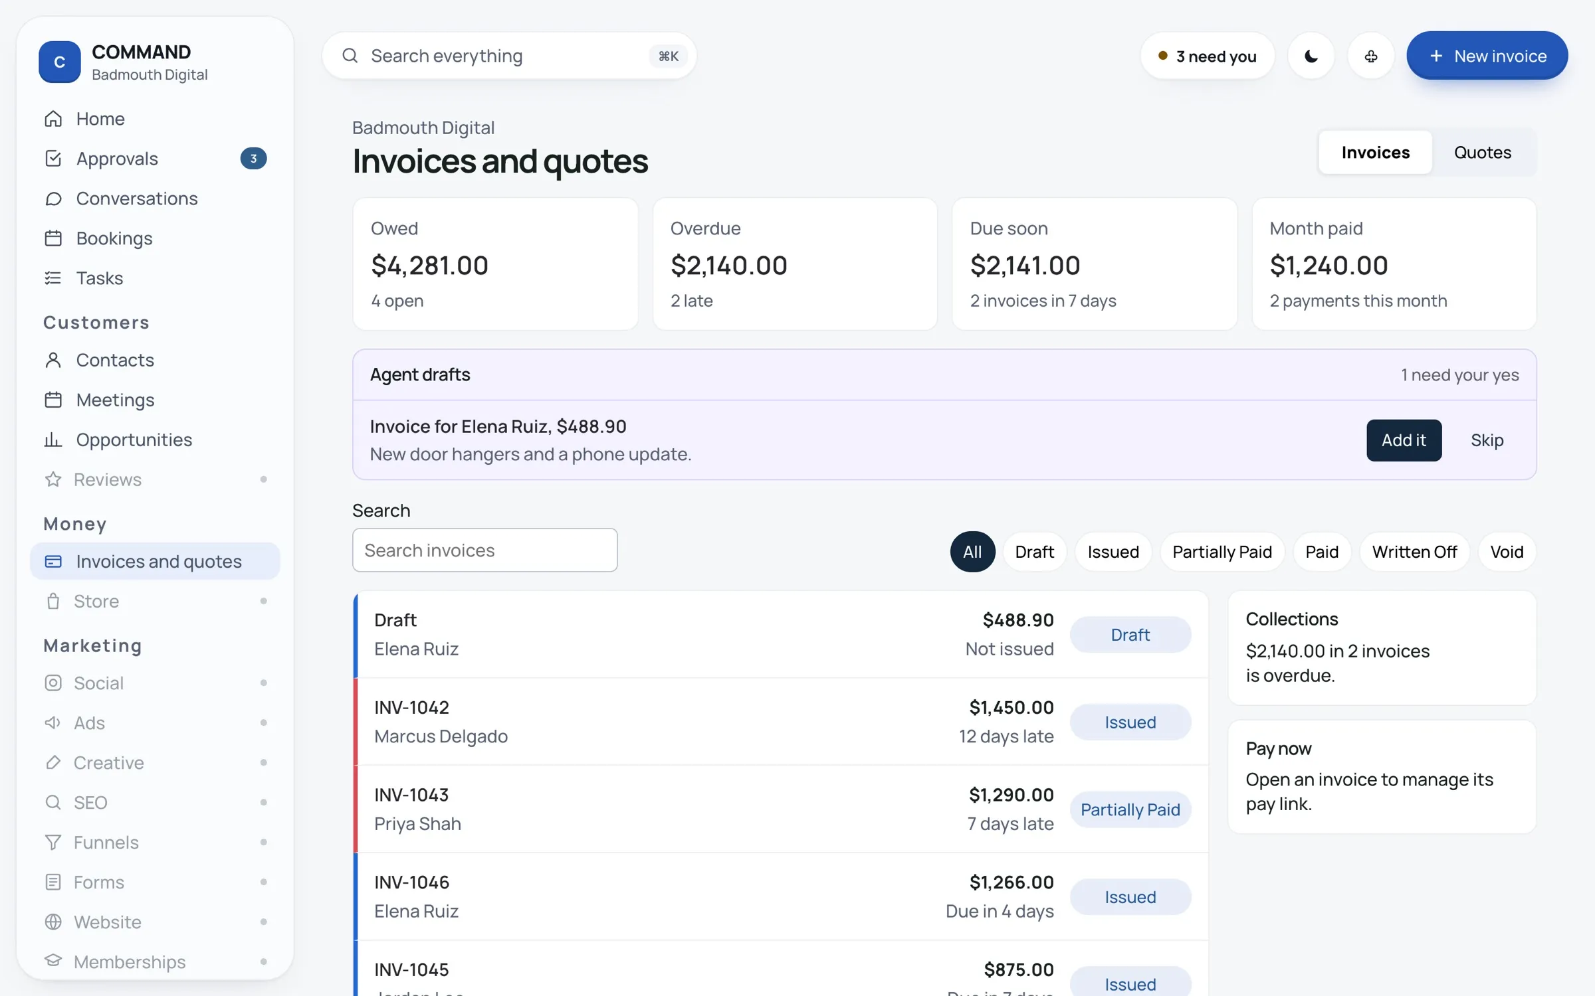The width and height of the screenshot is (1595, 996).
Task: Open Contacts under Customers
Action: click(155, 360)
